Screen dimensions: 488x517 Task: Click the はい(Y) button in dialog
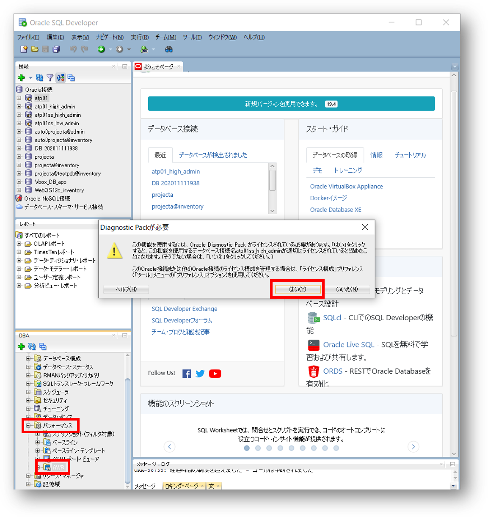(x=298, y=289)
